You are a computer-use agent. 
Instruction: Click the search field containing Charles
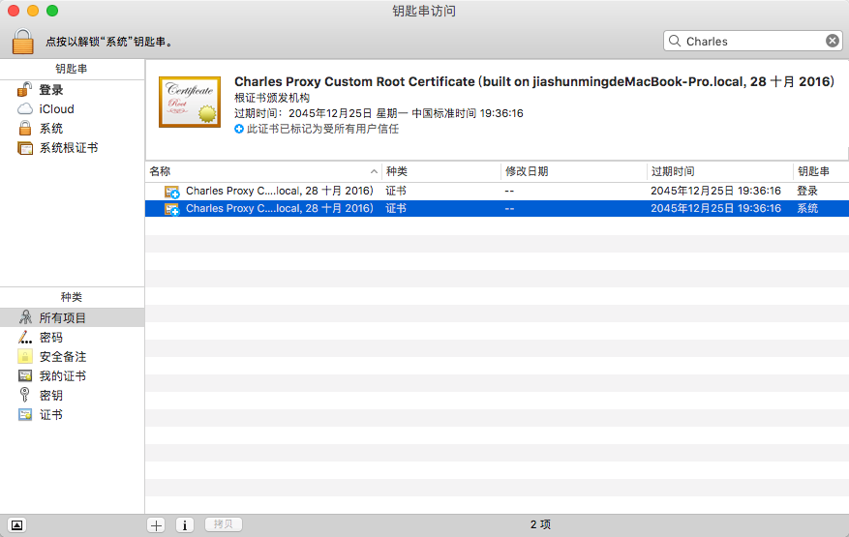(750, 41)
